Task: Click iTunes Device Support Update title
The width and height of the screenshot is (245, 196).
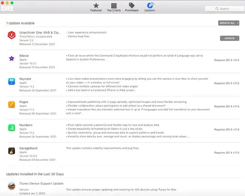Action: pyautogui.click(x=41, y=183)
